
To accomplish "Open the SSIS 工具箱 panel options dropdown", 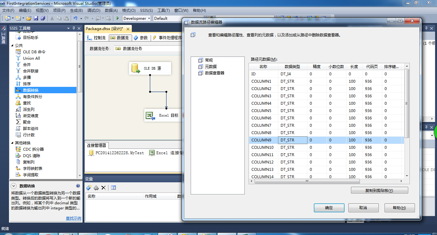I will [68, 28].
